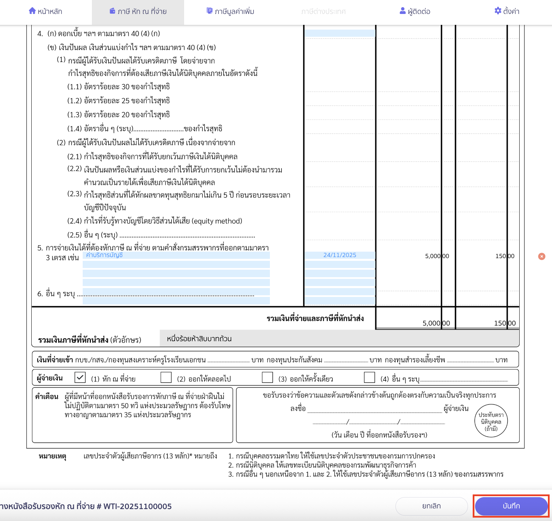Edit the ค่าบริการบัญชี description field
The height and width of the screenshot is (521, 552).
point(176,255)
